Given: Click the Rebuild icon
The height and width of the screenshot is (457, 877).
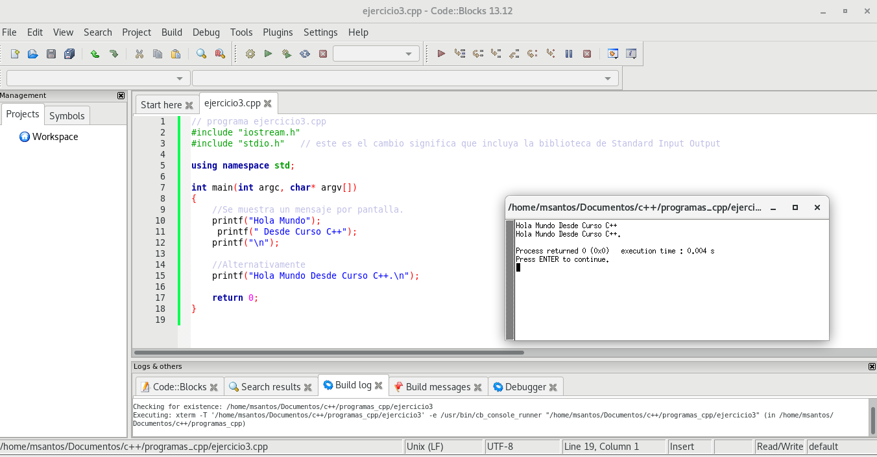Looking at the screenshot, I should pos(304,54).
